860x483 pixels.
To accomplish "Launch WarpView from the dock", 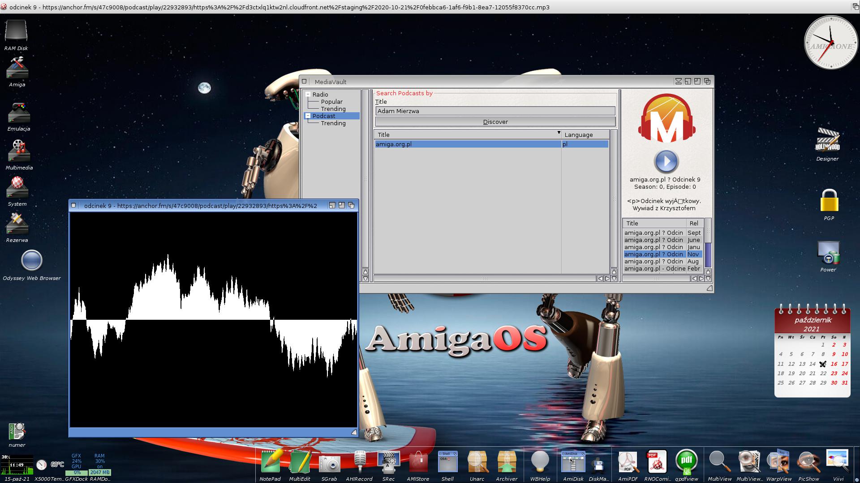I will coord(779,462).
